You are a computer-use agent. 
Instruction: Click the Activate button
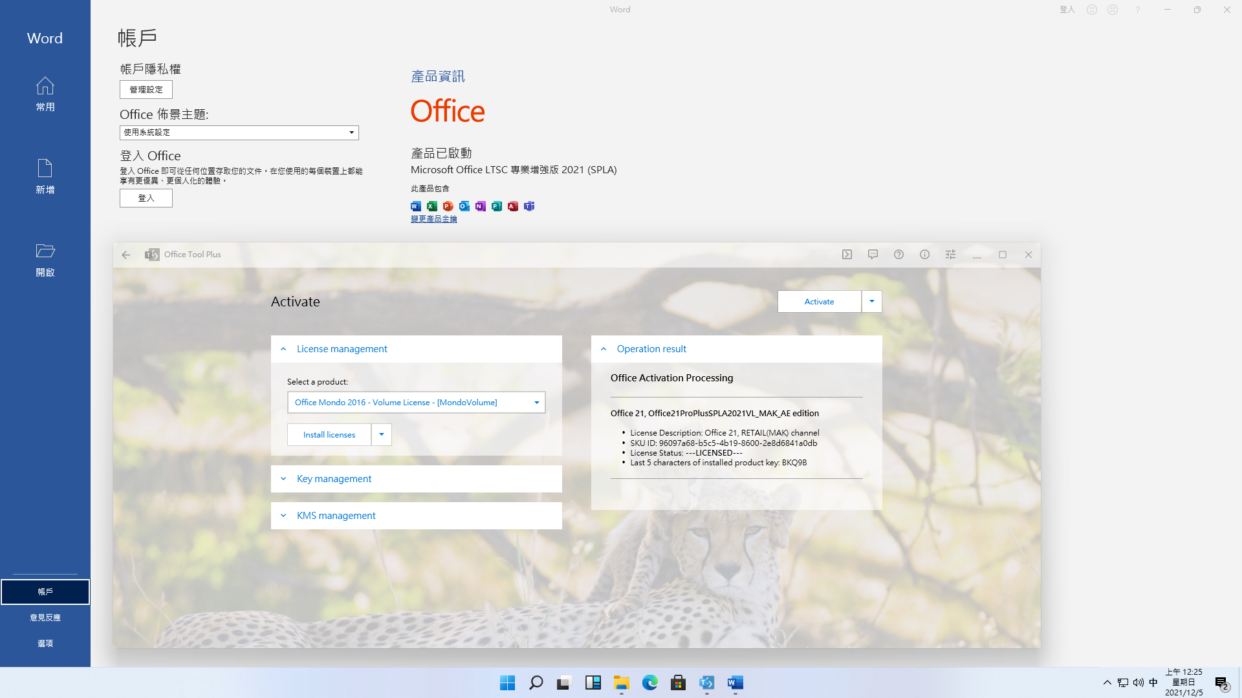pyautogui.click(x=820, y=302)
